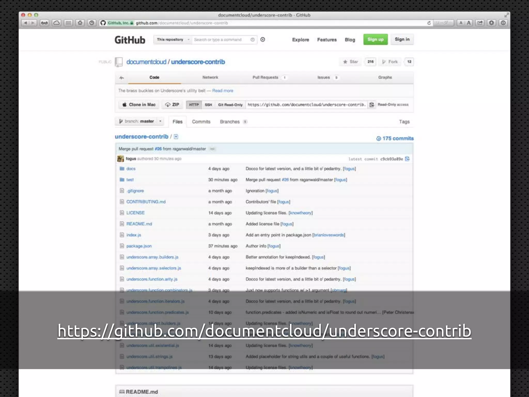Copy latest commit SHA clipboard icon
Screen dimensions: 529x397
(407, 159)
